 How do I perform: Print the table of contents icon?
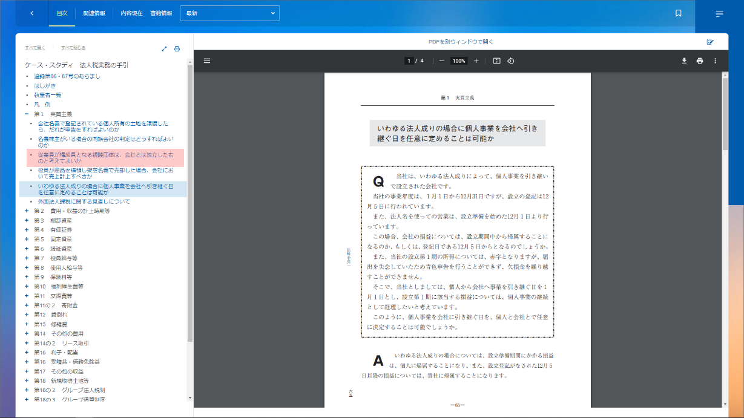point(177,49)
